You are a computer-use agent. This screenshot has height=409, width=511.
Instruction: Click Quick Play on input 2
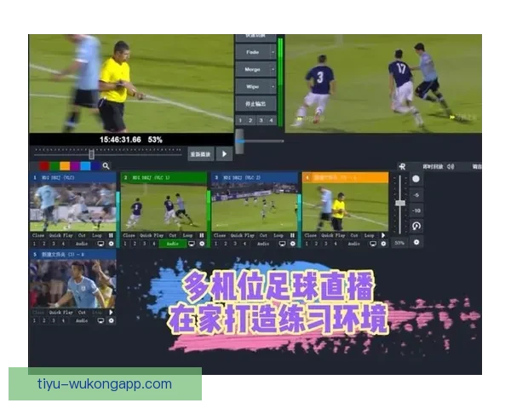[x=149, y=234]
